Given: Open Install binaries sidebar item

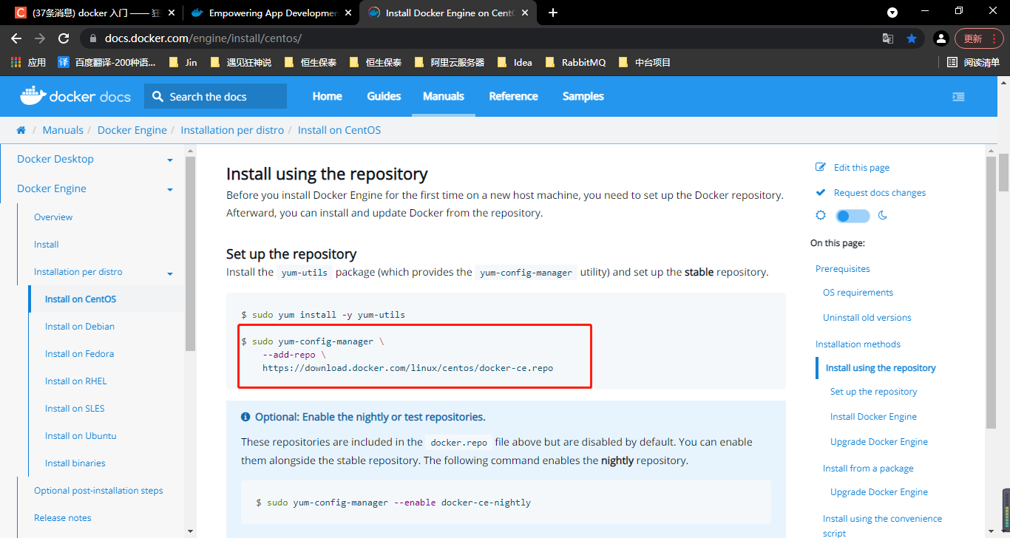Looking at the screenshot, I should point(75,463).
